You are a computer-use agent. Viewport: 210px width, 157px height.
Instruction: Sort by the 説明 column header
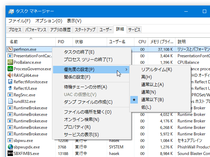(193, 42)
